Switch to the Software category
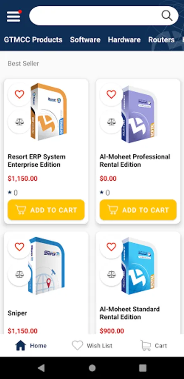Viewport: 184px width, 379px height. (x=85, y=40)
